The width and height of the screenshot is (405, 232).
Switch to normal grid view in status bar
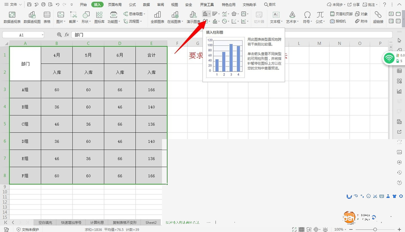pos(301,230)
